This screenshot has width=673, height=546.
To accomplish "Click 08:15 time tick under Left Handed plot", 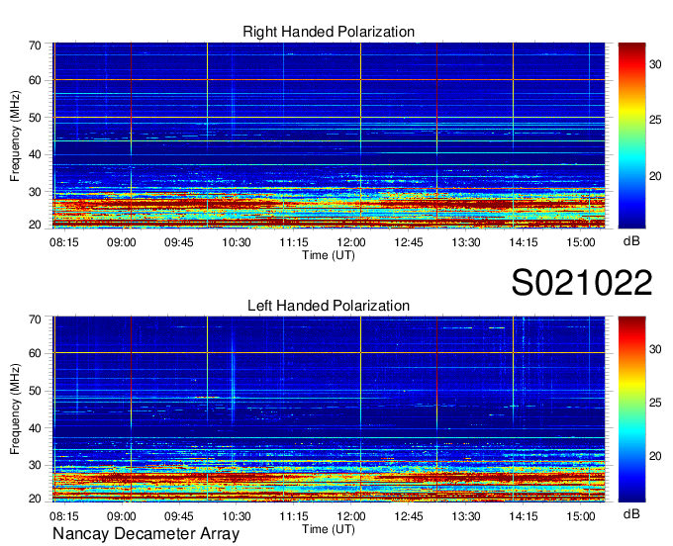I will pos(64,516).
